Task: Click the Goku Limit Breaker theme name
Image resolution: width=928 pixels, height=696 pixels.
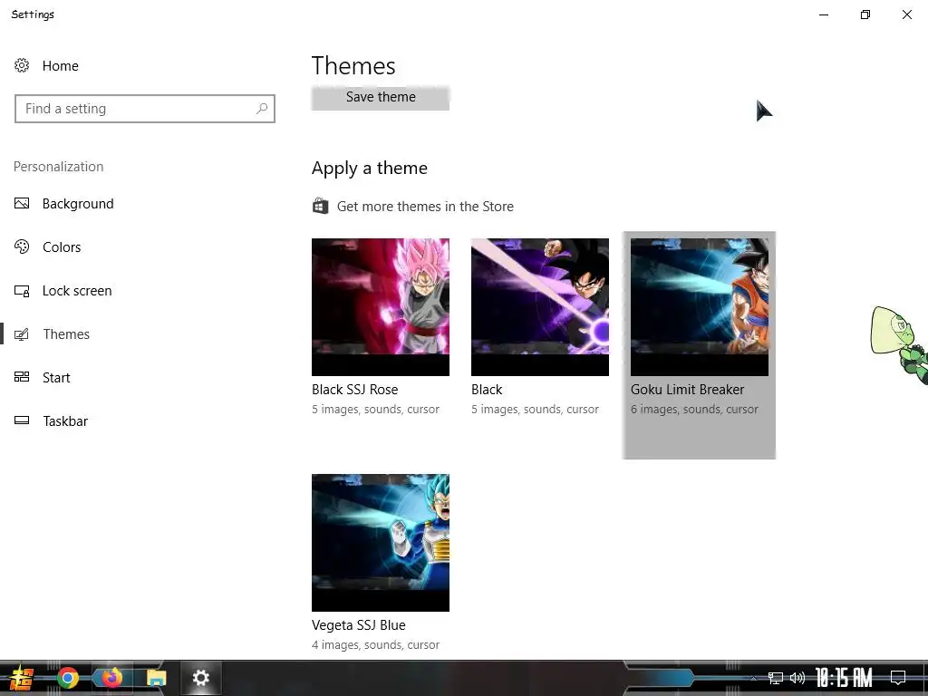Action: 687,390
